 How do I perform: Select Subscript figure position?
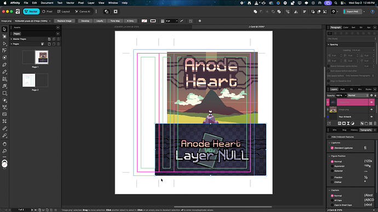[332, 171]
